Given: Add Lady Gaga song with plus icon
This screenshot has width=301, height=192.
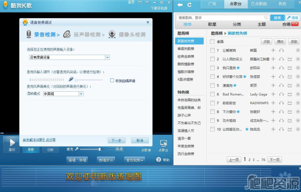Looking at the screenshot, I should [273, 94].
